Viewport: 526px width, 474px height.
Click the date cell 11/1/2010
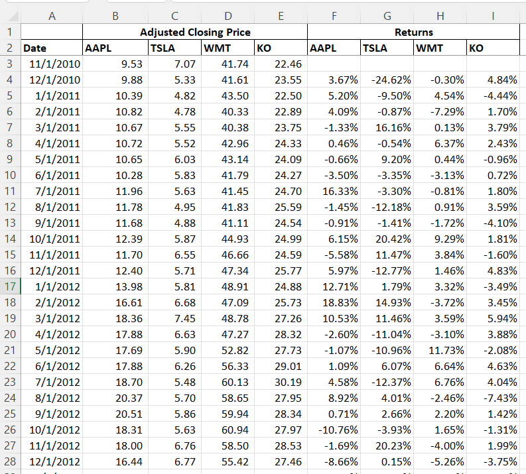(52, 64)
